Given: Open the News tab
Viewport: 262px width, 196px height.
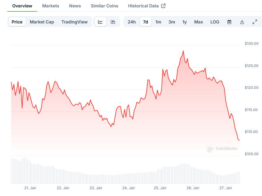Looking at the screenshot, I should [75, 6].
